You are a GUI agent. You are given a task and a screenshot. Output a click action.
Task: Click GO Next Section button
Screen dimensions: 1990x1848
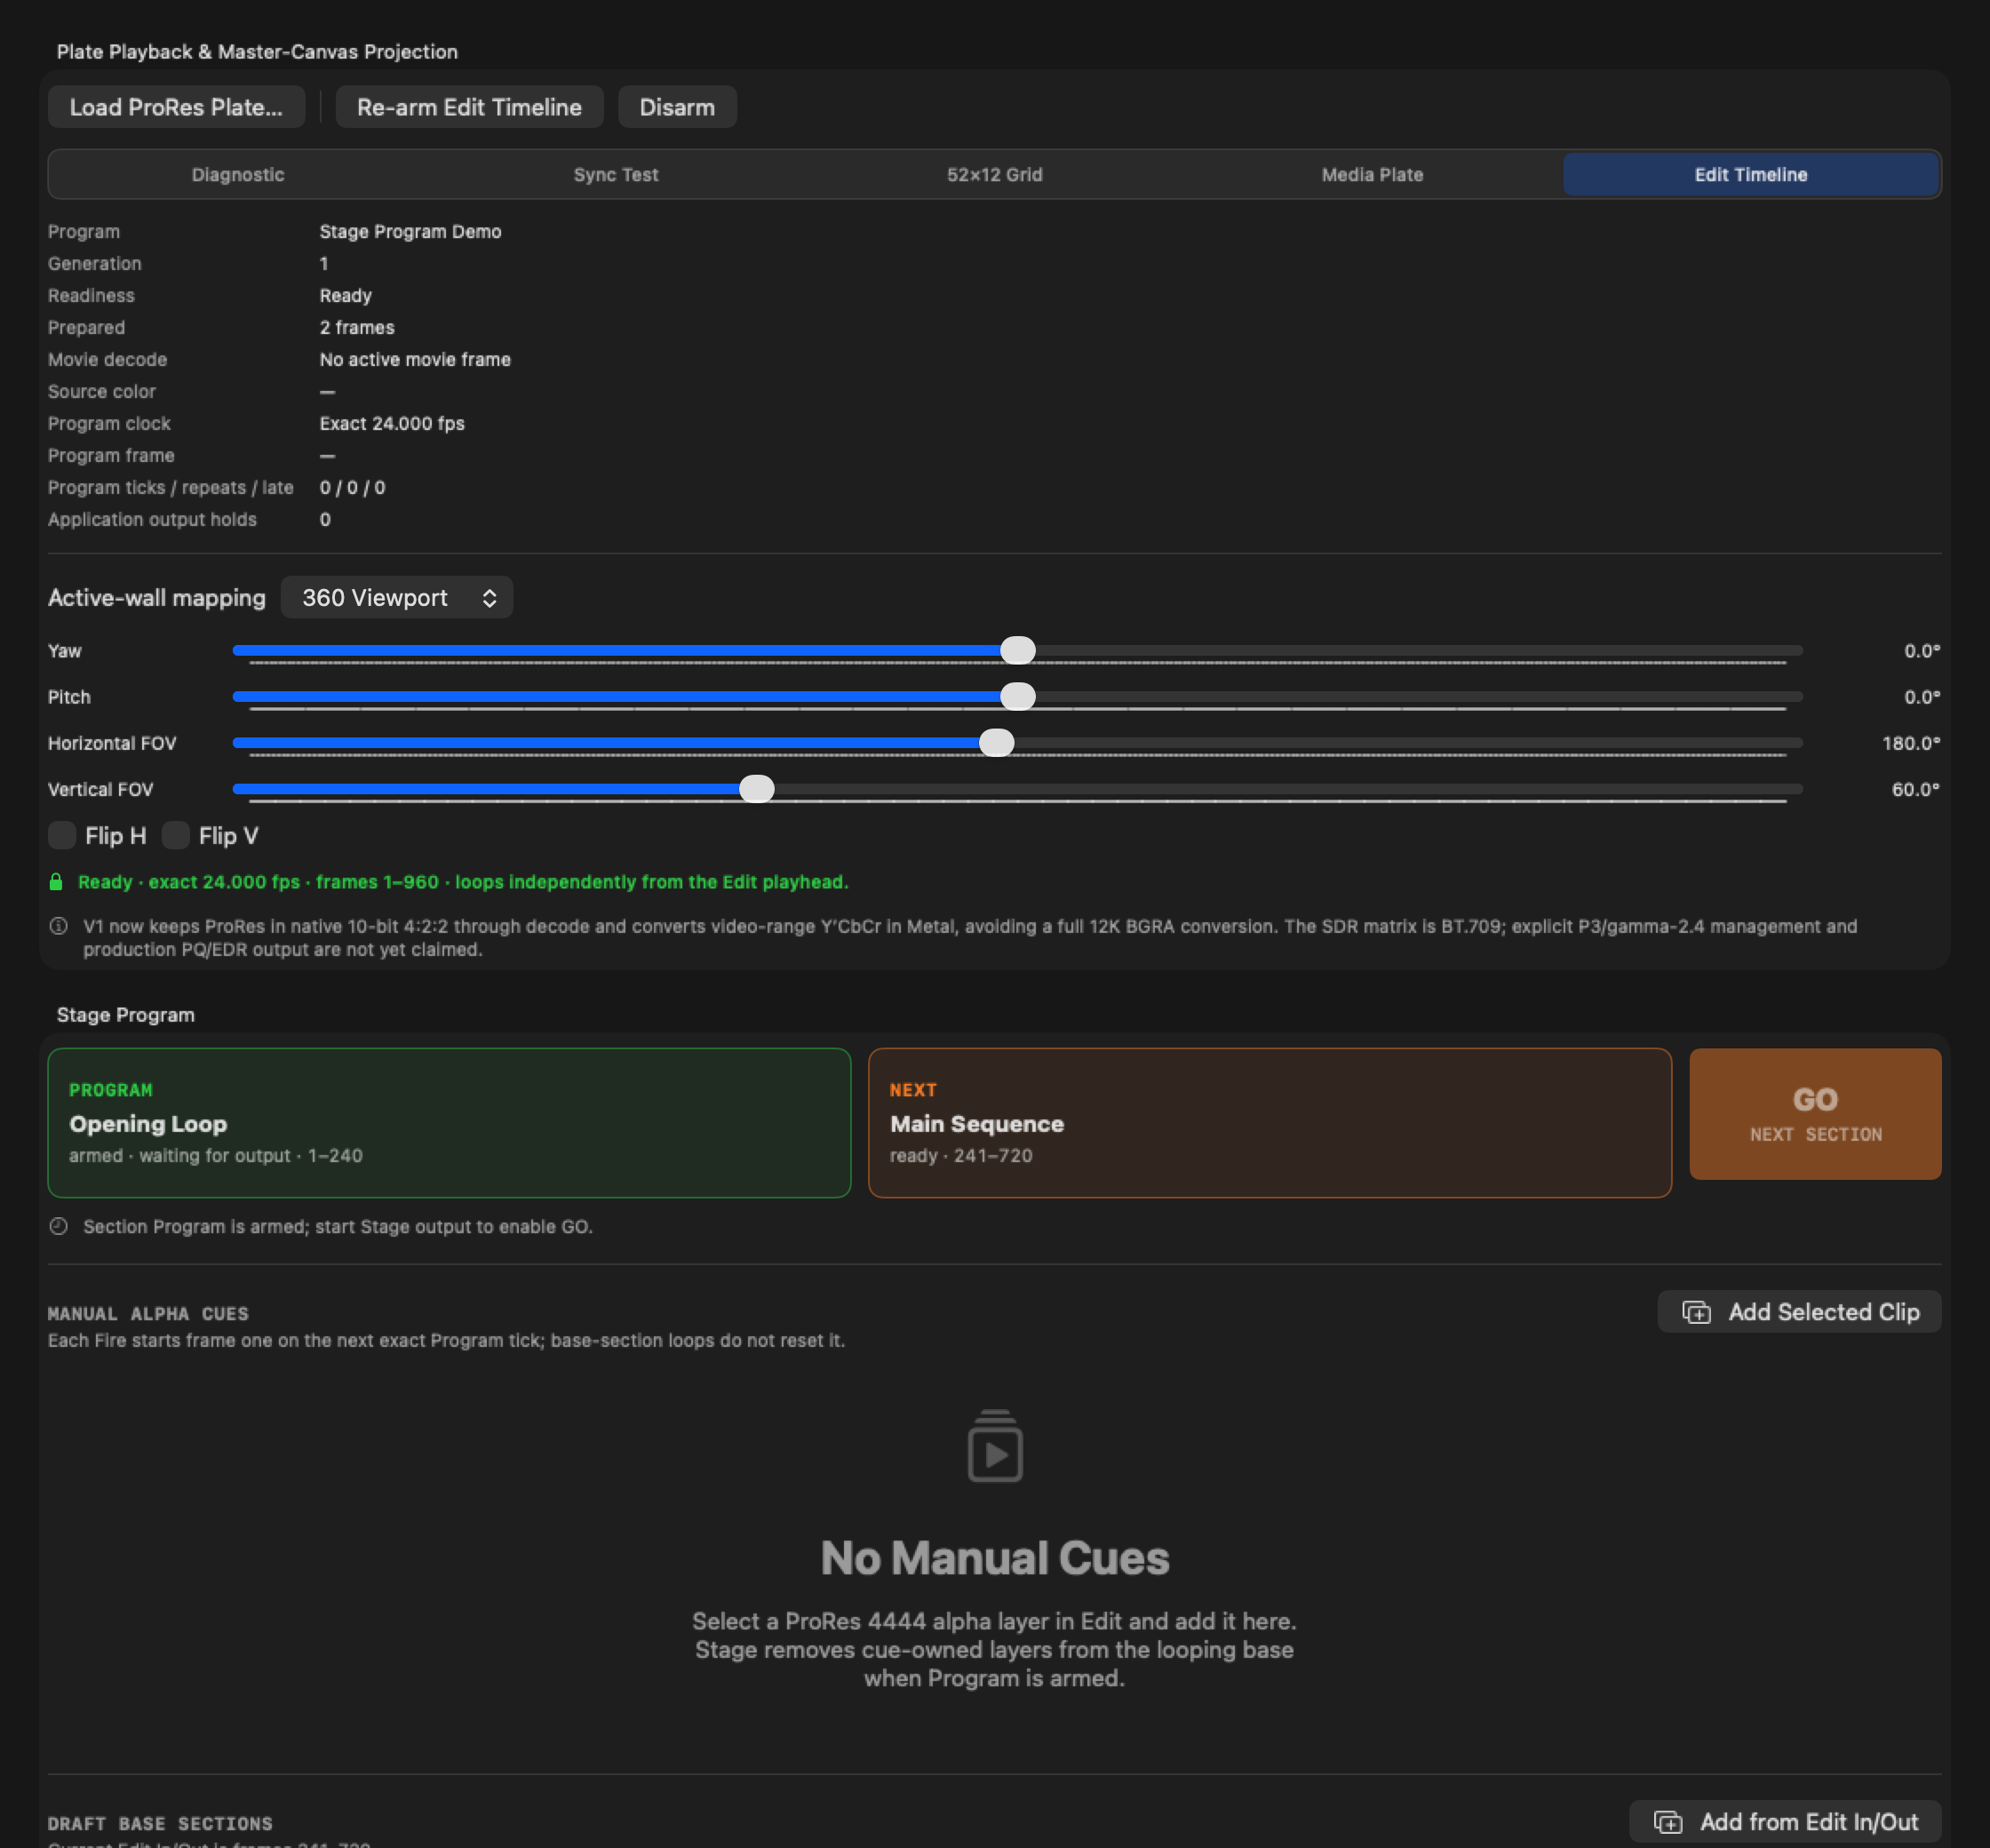tap(1815, 1113)
